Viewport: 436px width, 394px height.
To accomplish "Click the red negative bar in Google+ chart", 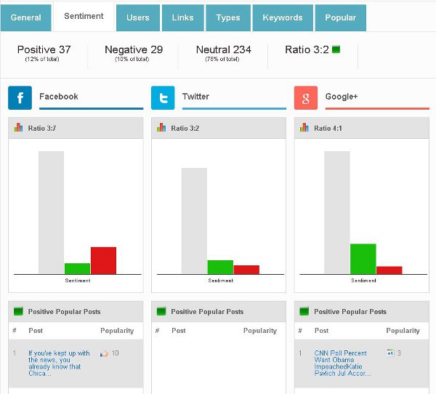I will pos(389,270).
